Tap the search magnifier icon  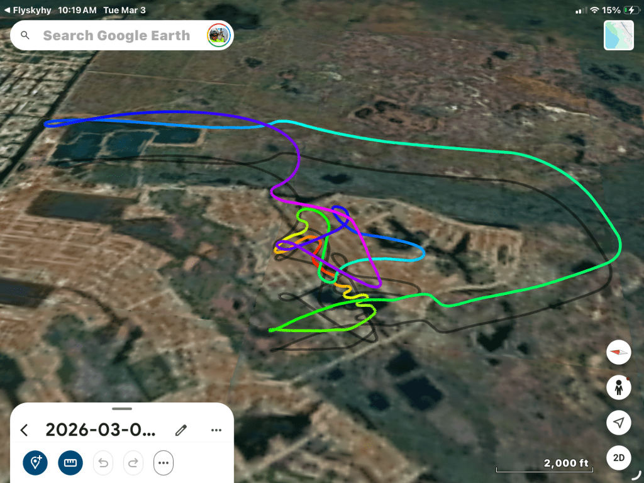[25, 35]
